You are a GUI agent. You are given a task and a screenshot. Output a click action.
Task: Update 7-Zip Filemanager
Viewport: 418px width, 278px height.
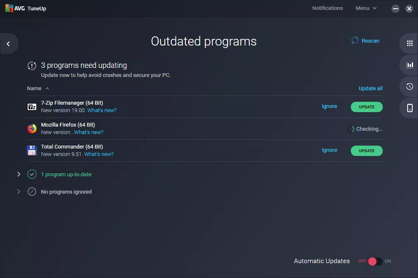[367, 107]
